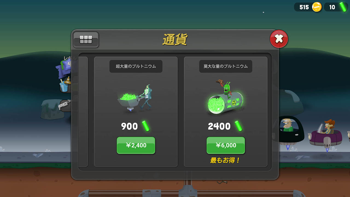Tap the gold coin icon in top bar
The width and height of the screenshot is (350, 197).
317,7
